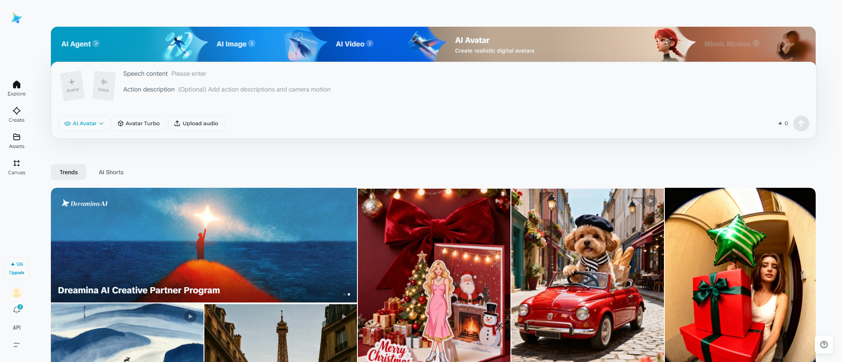Click the Mimic Motion arrow icon
The width and height of the screenshot is (842, 362).
pos(756,43)
